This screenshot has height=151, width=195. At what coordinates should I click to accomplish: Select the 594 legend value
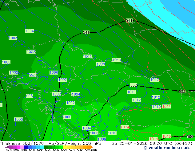click(88, 150)
